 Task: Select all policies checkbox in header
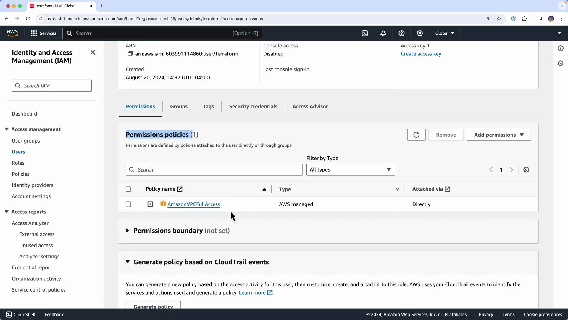[128, 189]
